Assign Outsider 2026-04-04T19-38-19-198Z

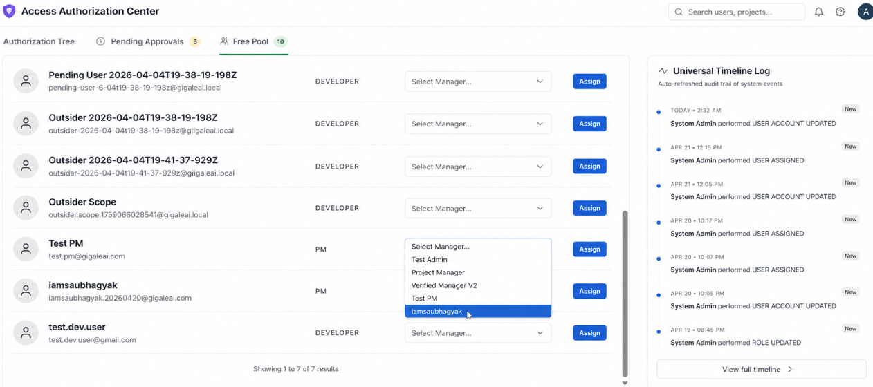coord(589,124)
